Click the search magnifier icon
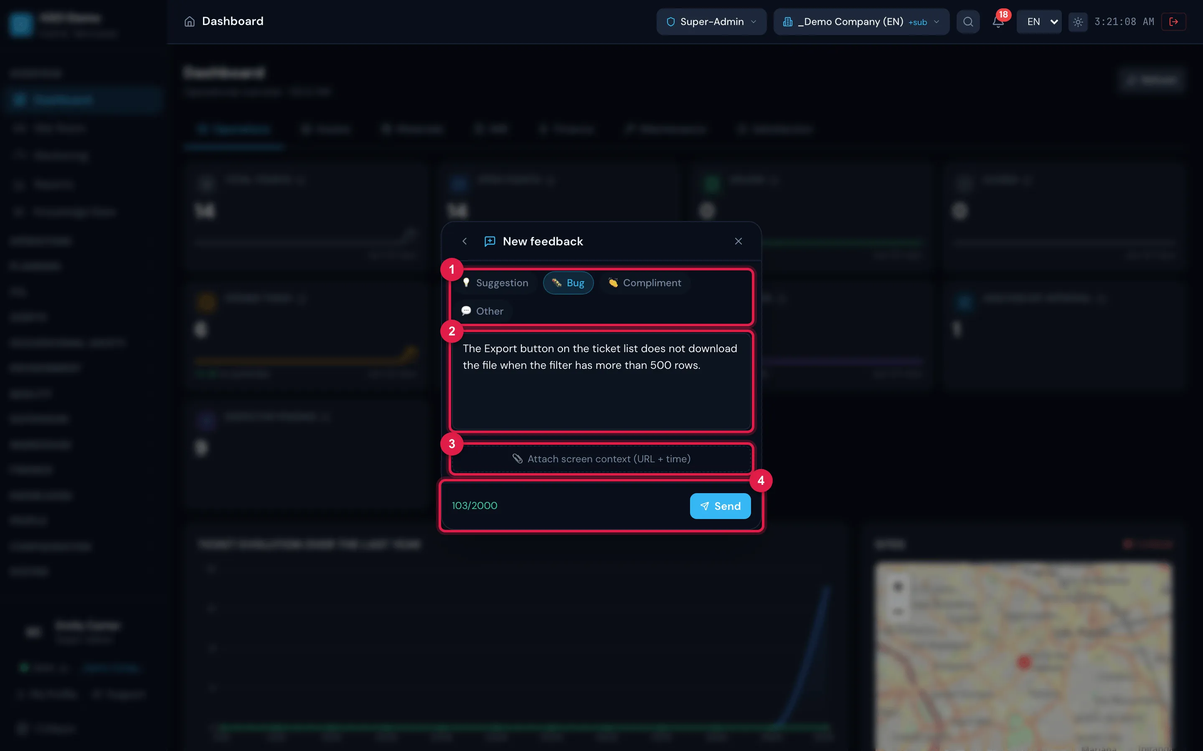The width and height of the screenshot is (1203, 751). pos(968,22)
